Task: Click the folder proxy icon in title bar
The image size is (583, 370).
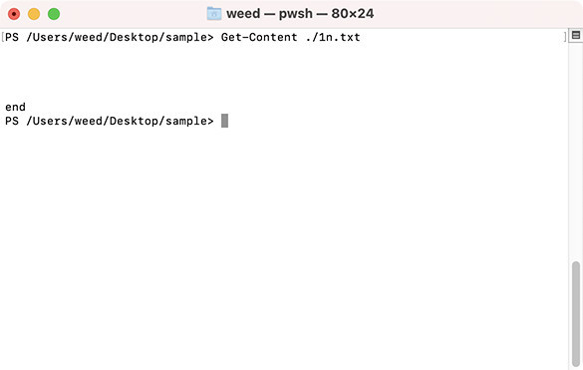Action: coord(214,14)
